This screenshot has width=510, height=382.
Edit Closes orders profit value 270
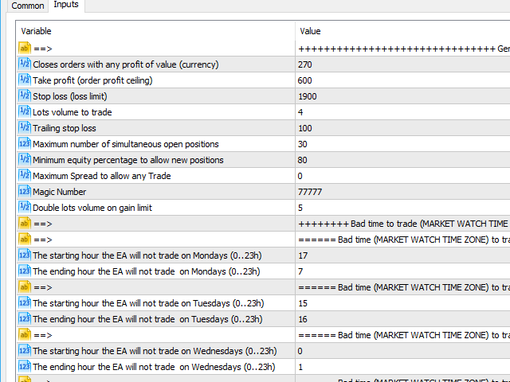304,64
